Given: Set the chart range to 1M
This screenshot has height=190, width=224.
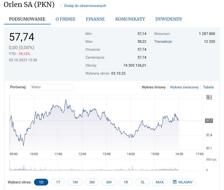Looking at the screenshot, I should point(75,182).
